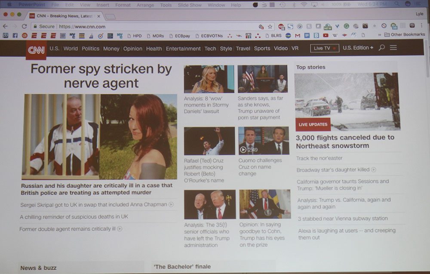The height and width of the screenshot is (274, 430).
Task: Open the Facebook bookmark icon
Action: coord(15,36)
